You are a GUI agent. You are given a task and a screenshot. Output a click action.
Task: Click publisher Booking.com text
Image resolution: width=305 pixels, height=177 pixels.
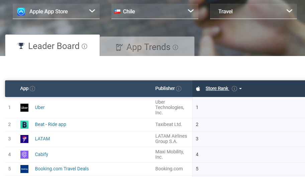169,169
